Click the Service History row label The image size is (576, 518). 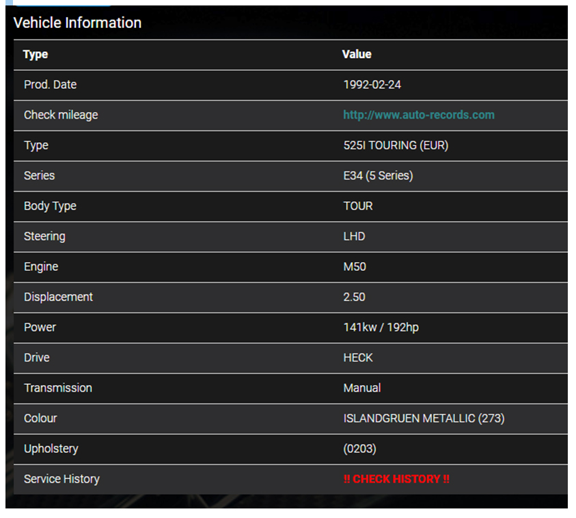pyautogui.click(x=61, y=479)
